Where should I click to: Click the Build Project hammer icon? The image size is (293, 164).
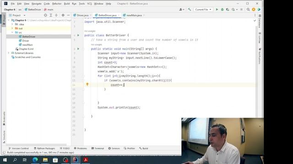189,9
